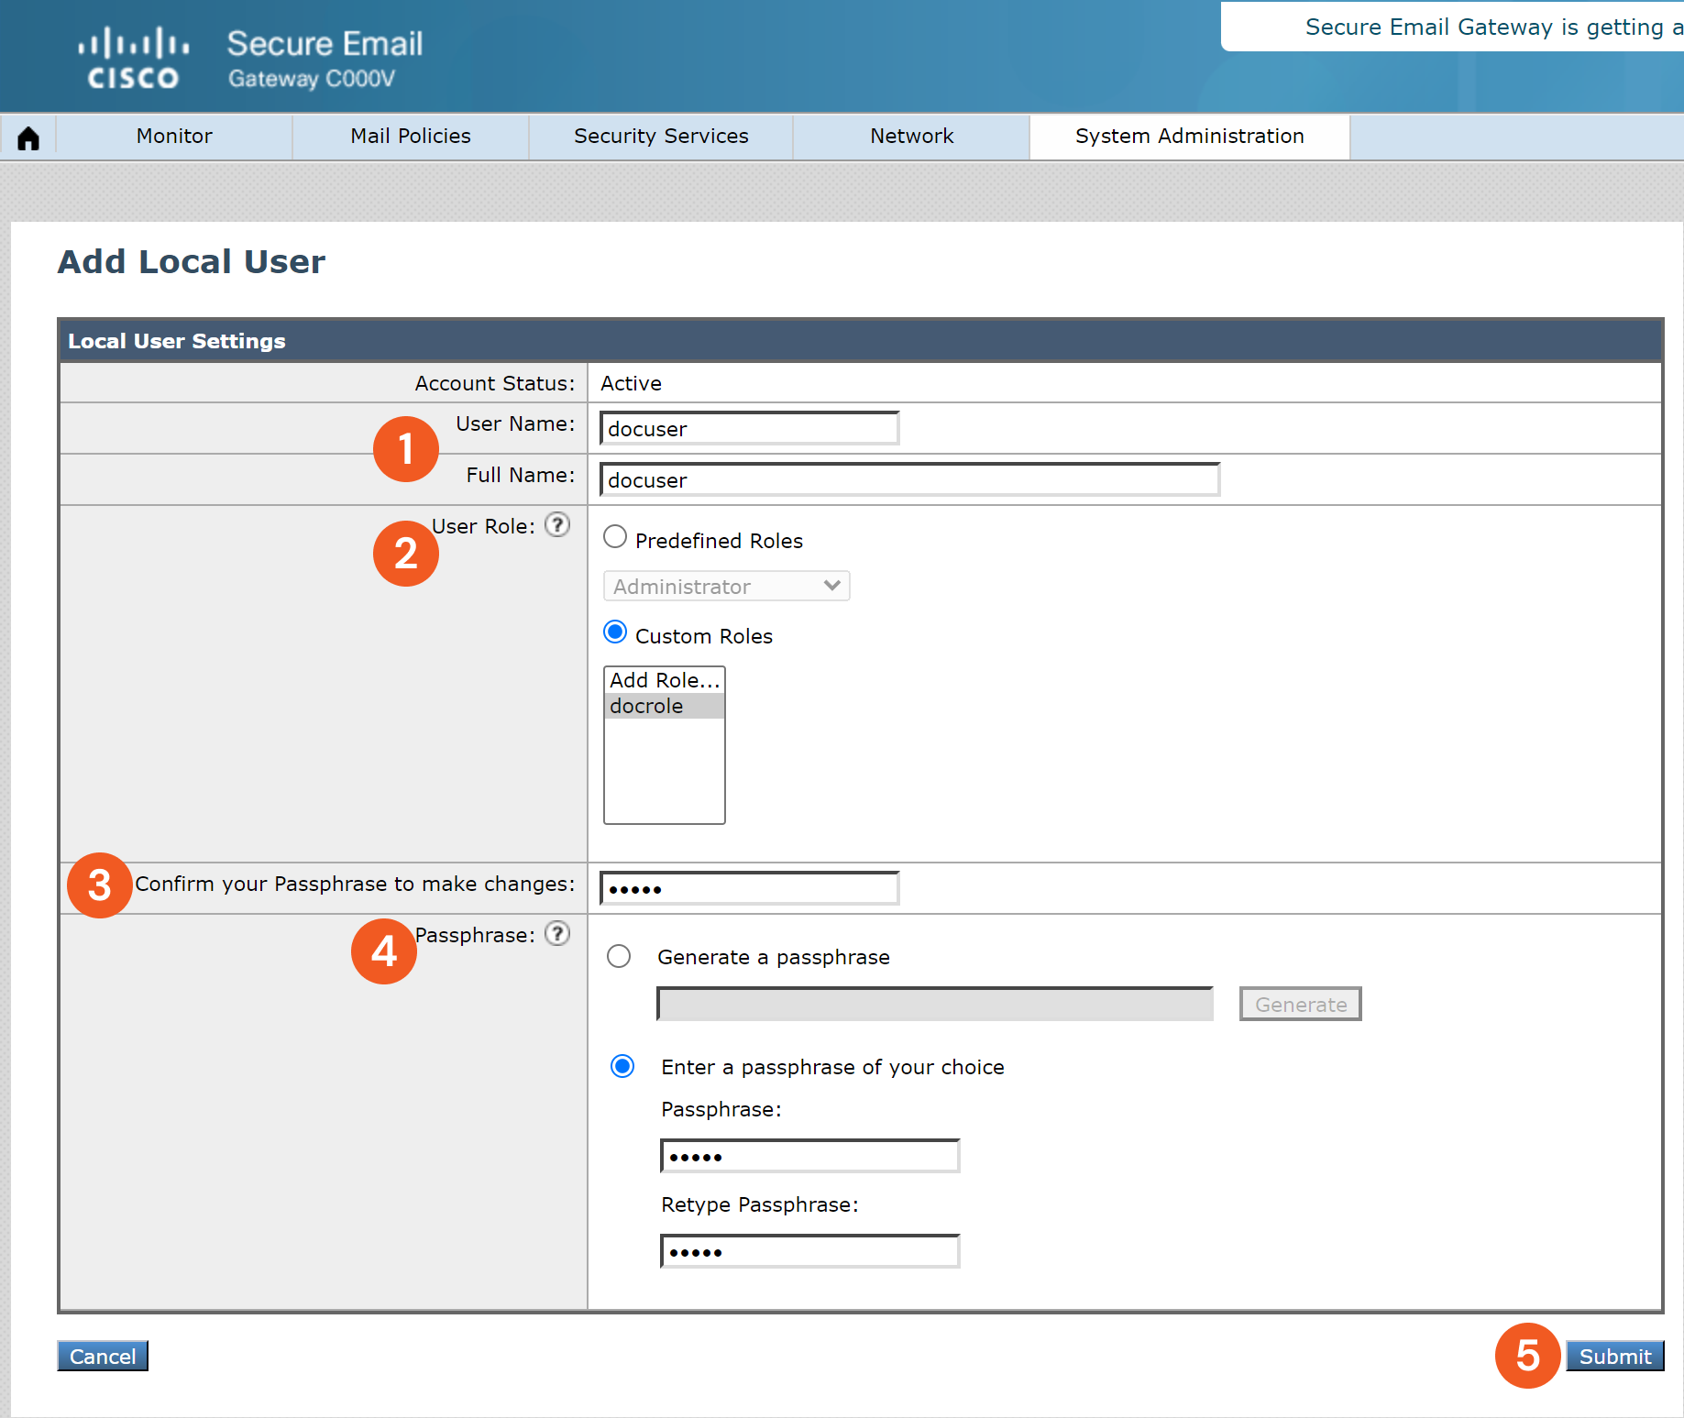Open the Passphrase help question icon
This screenshot has width=1684, height=1418.
(x=556, y=934)
